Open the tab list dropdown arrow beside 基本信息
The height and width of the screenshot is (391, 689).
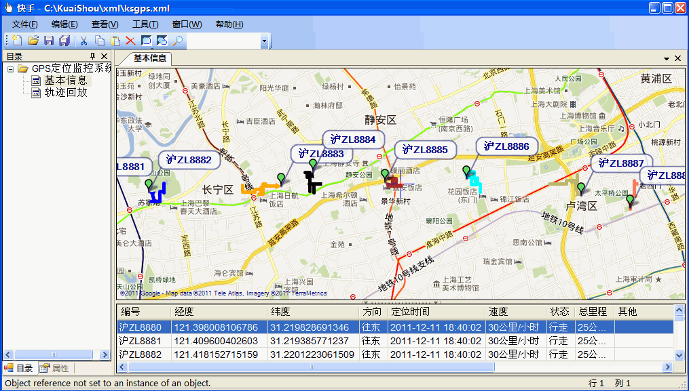pos(667,59)
